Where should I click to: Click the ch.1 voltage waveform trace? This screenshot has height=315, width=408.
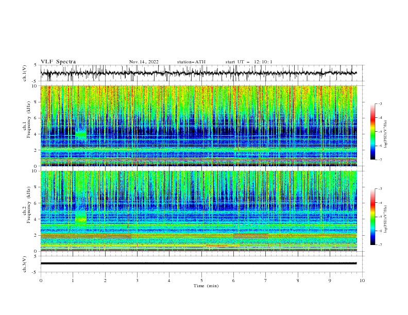click(198, 73)
